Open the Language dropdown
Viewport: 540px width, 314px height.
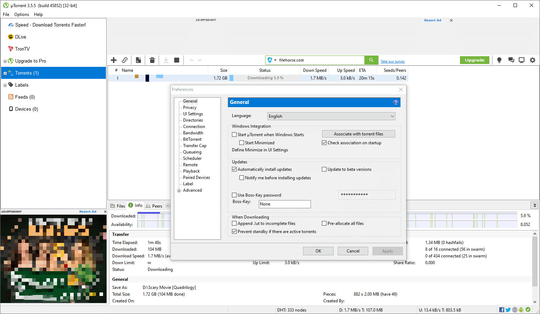tap(331, 116)
